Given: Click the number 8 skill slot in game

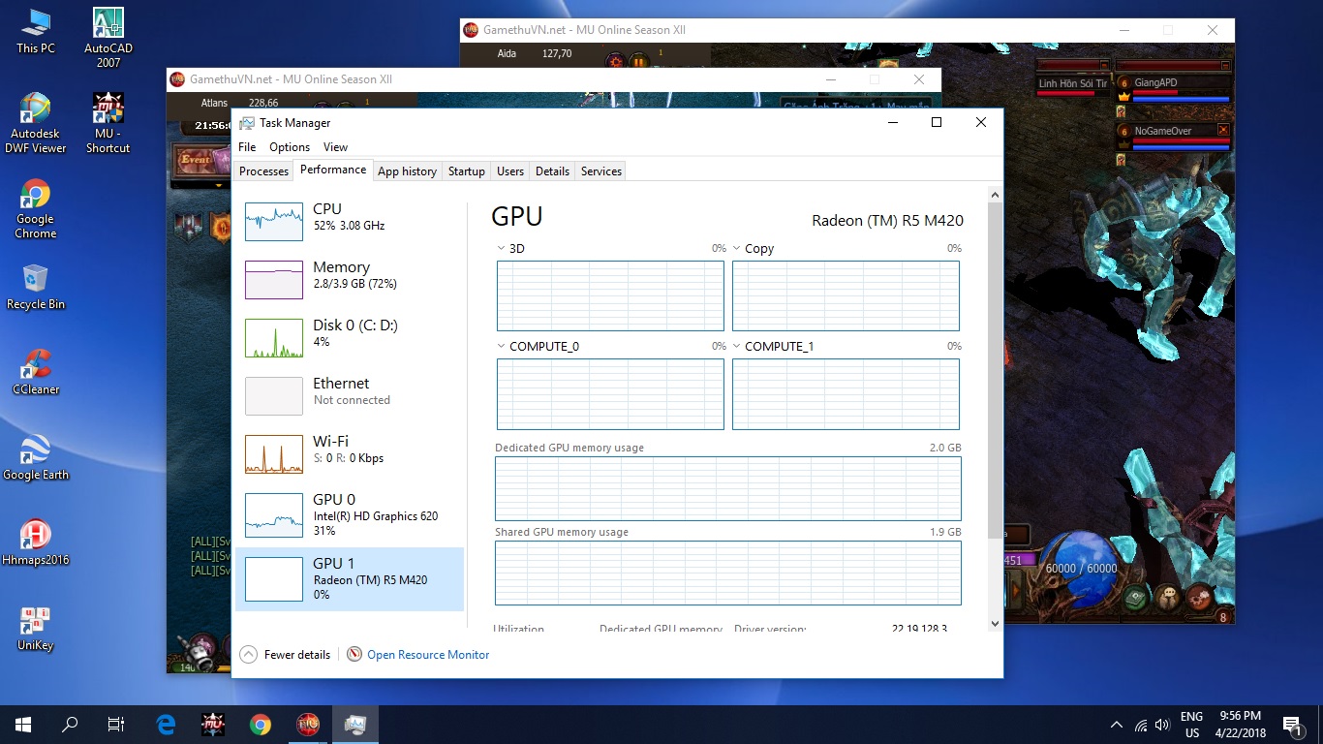Looking at the screenshot, I should (x=1222, y=617).
